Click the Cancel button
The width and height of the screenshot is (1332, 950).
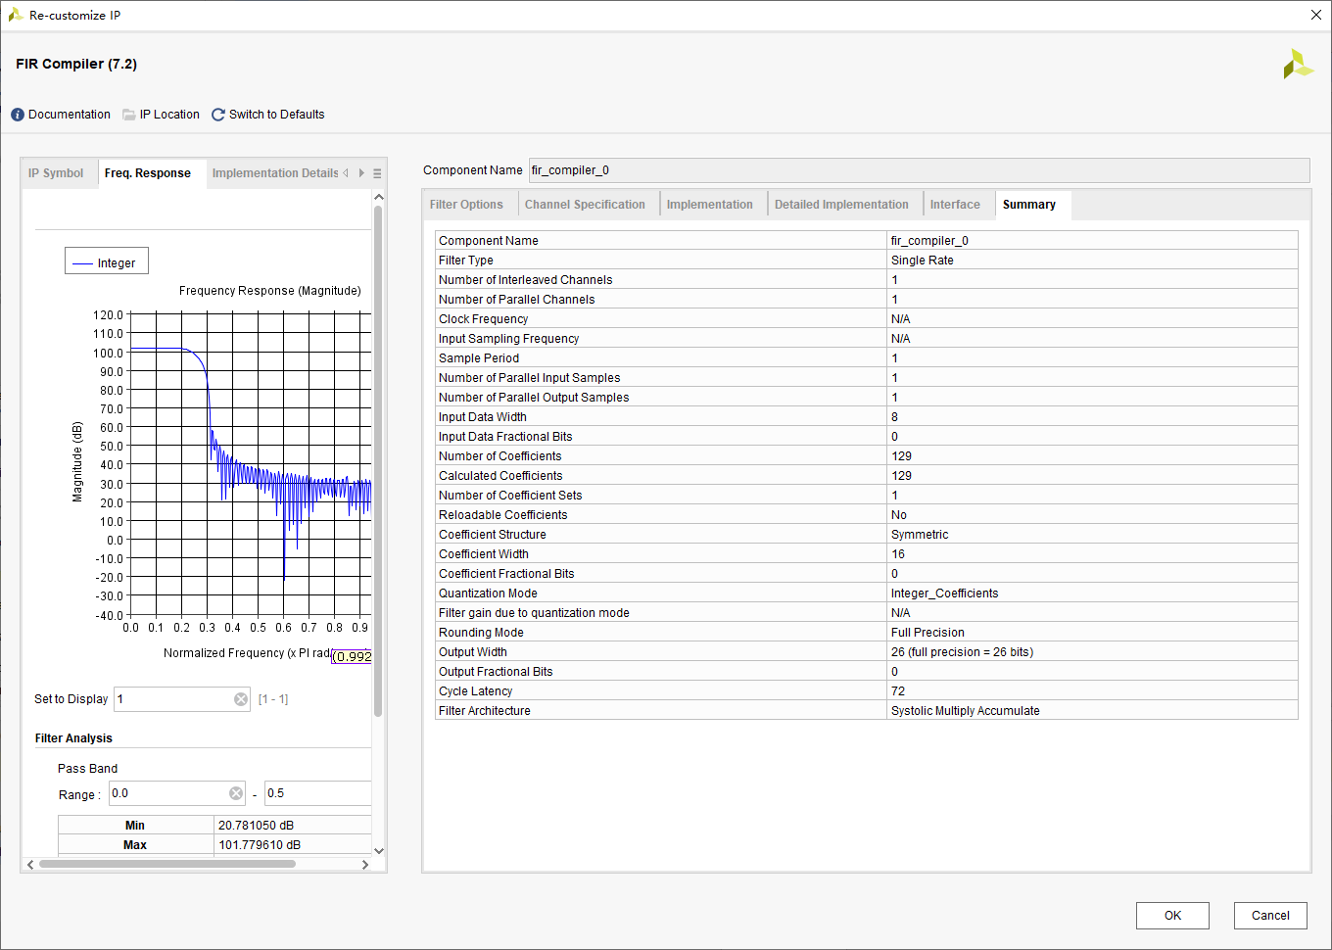(1270, 916)
